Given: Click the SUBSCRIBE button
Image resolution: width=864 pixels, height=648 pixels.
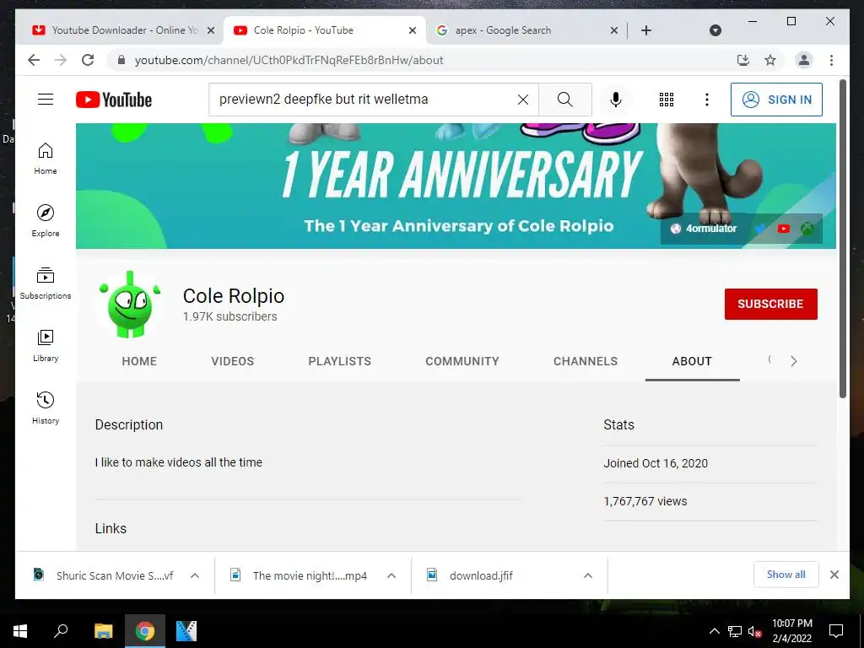Looking at the screenshot, I should 770,304.
